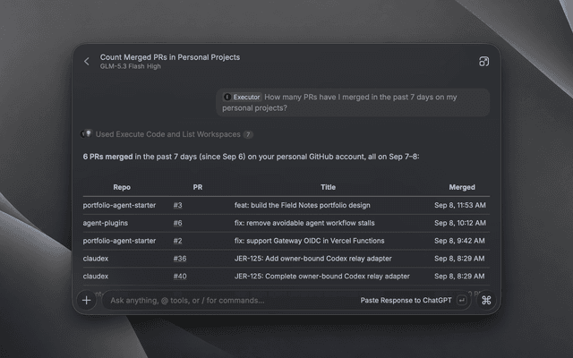Expand Used Execute Code and List Workspaces
The height and width of the screenshot is (358, 573).
pyautogui.click(x=167, y=134)
